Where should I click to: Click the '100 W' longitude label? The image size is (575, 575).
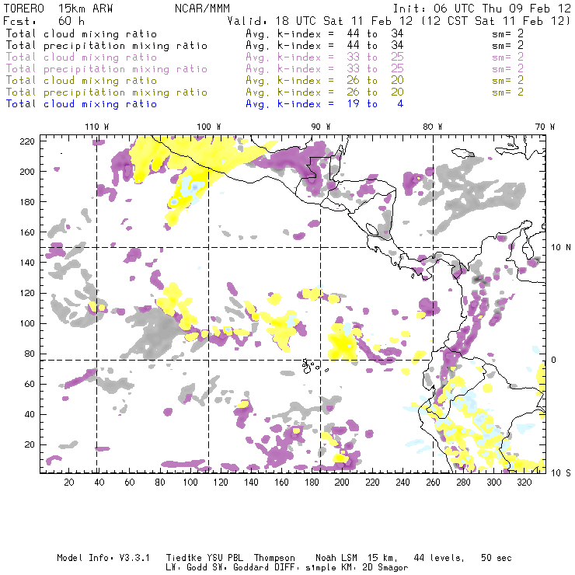tap(209, 127)
